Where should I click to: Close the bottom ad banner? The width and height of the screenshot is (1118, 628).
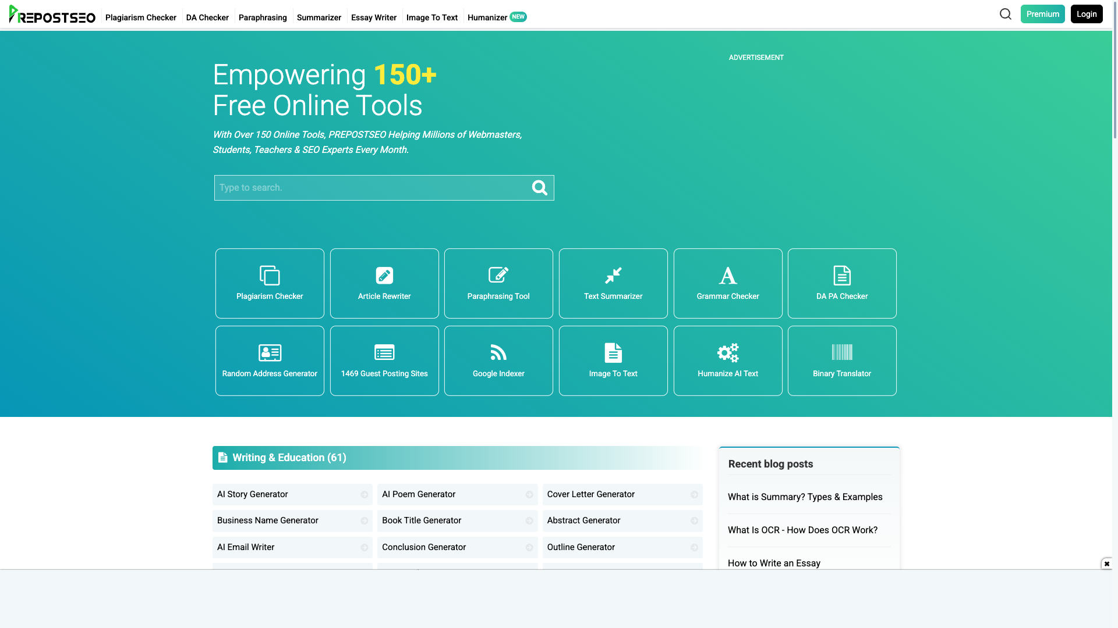pyautogui.click(x=1107, y=563)
